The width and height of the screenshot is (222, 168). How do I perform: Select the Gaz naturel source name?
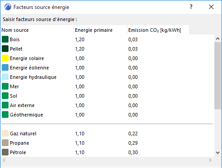[x=23, y=134]
